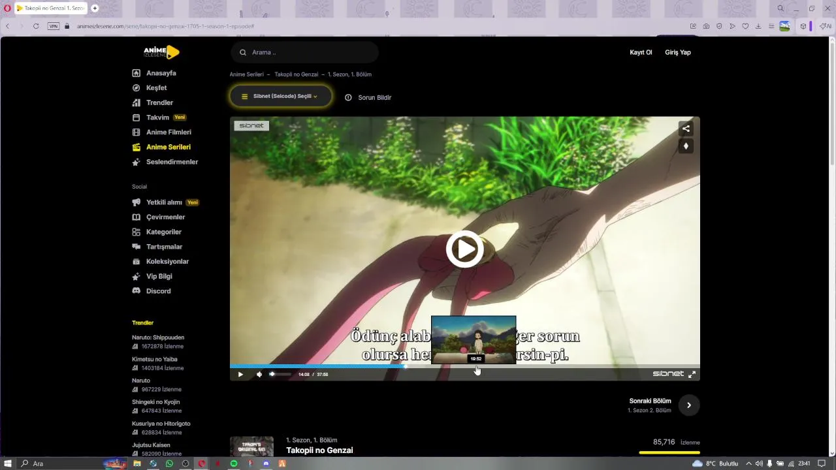This screenshot has width=836, height=470.
Task: Open the notification center icon
Action: point(822,463)
